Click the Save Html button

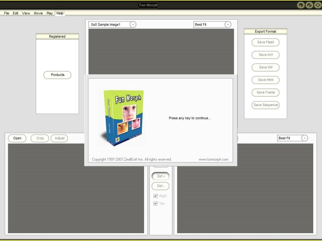(x=265, y=80)
